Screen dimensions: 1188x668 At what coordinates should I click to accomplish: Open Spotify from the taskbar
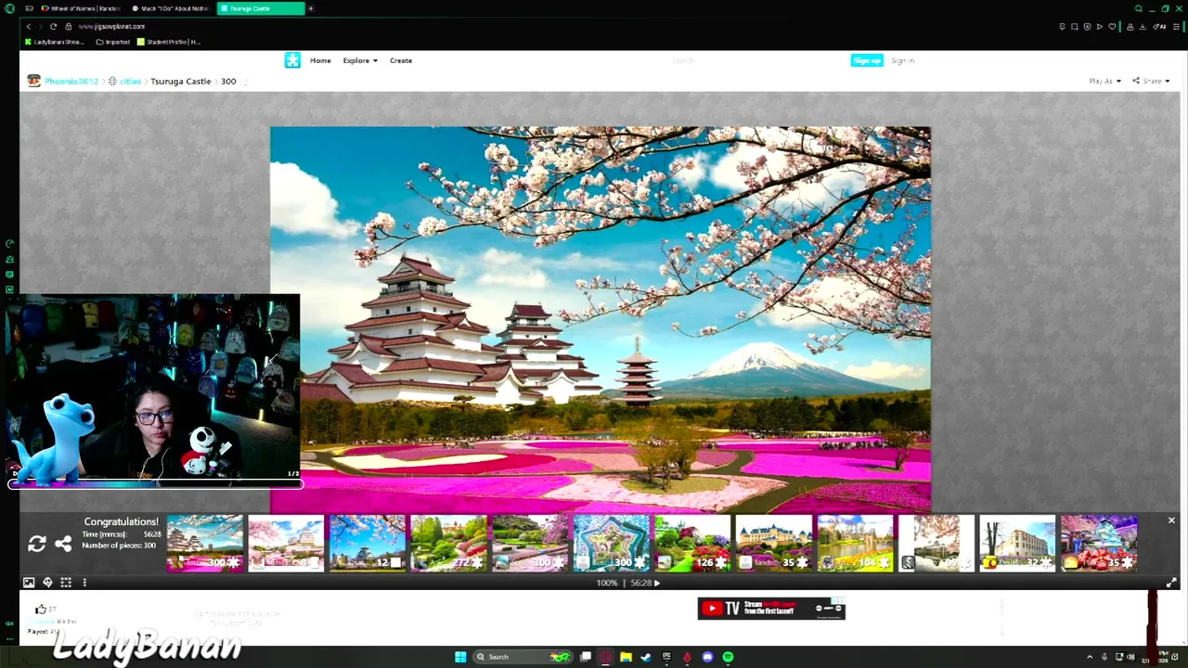728,657
